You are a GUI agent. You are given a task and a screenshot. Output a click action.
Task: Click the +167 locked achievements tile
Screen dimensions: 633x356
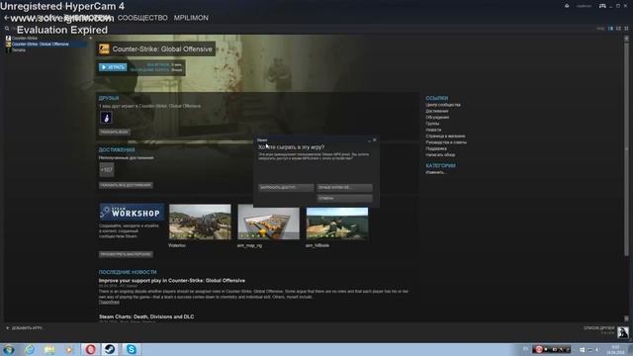tap(107, 170)
